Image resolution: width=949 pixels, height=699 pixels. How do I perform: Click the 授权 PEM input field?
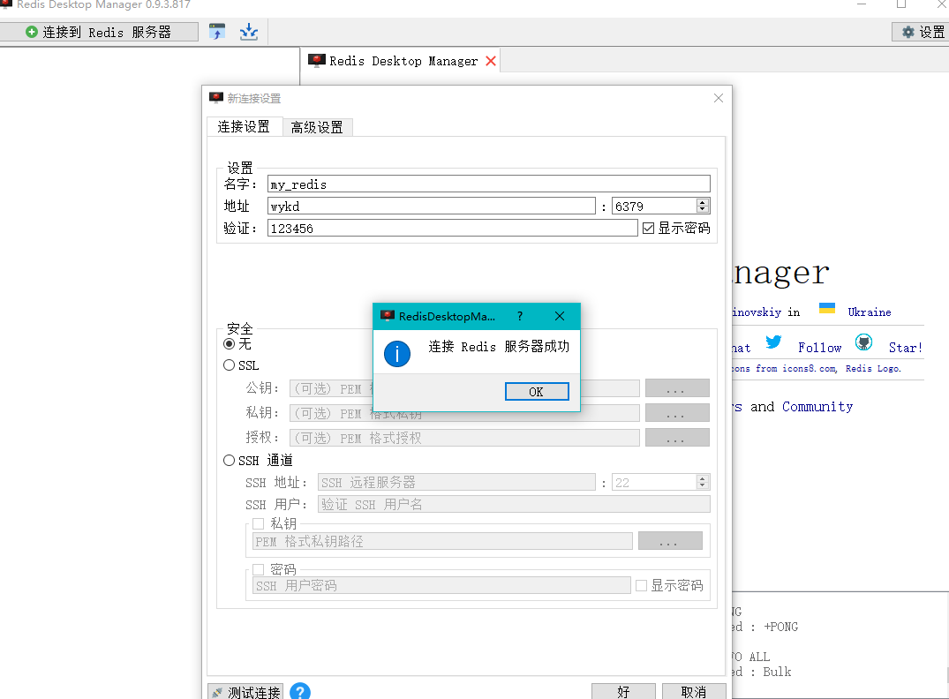[x=464, y=438]
